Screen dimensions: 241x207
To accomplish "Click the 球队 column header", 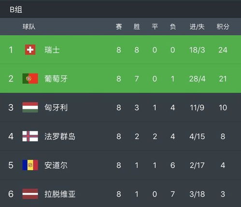I will click(29, 26).
